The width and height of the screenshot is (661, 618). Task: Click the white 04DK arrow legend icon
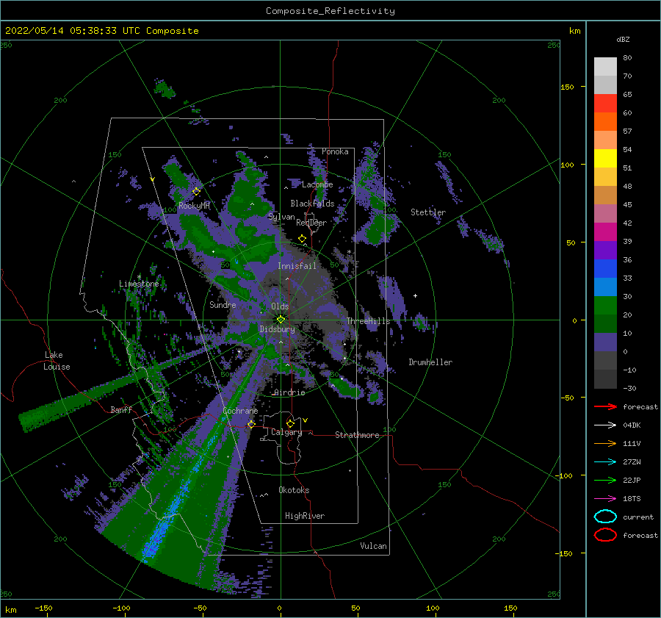605,425
